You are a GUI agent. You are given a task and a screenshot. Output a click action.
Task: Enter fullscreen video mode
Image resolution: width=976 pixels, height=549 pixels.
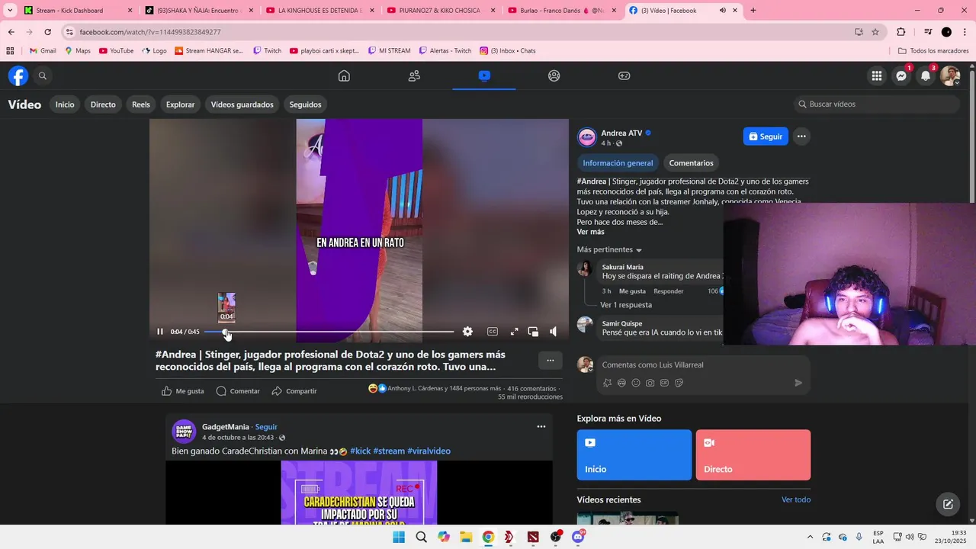coord(514,332)
